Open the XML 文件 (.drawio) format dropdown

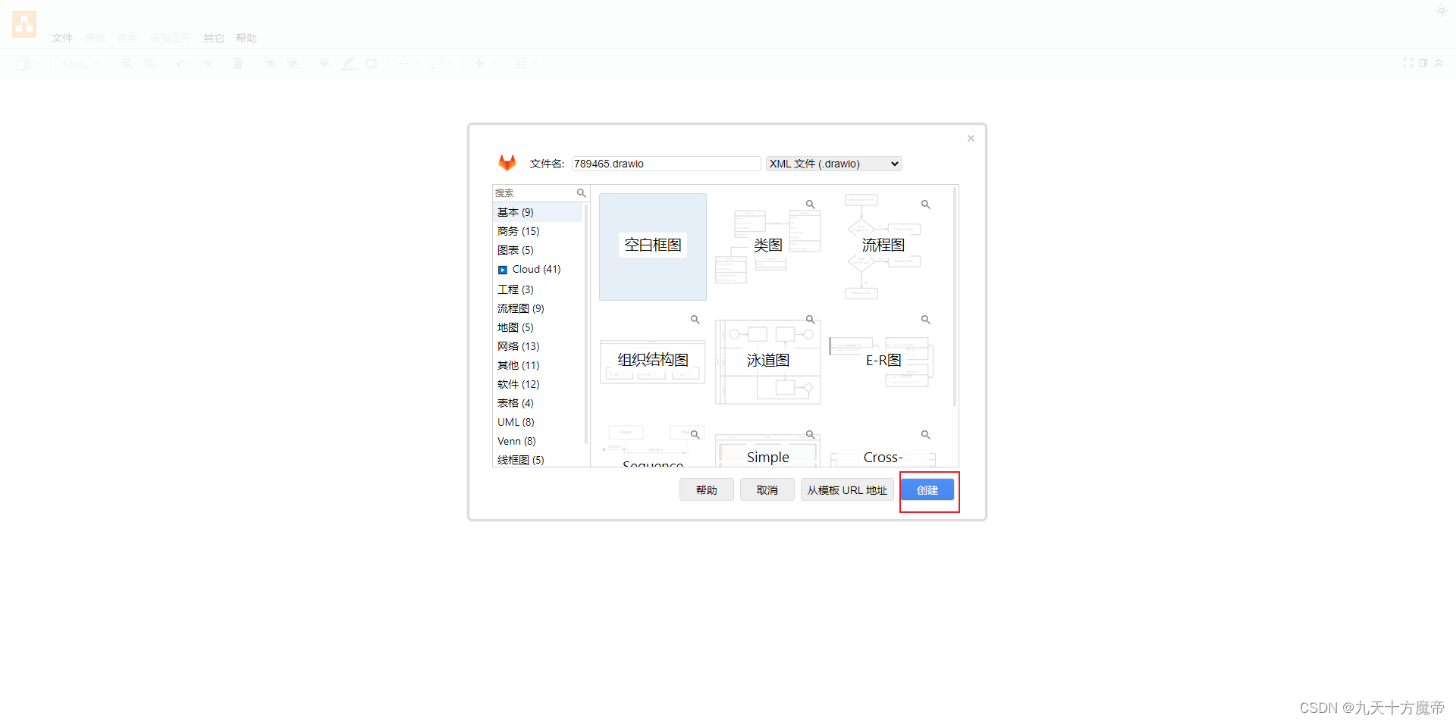[833, 163]
